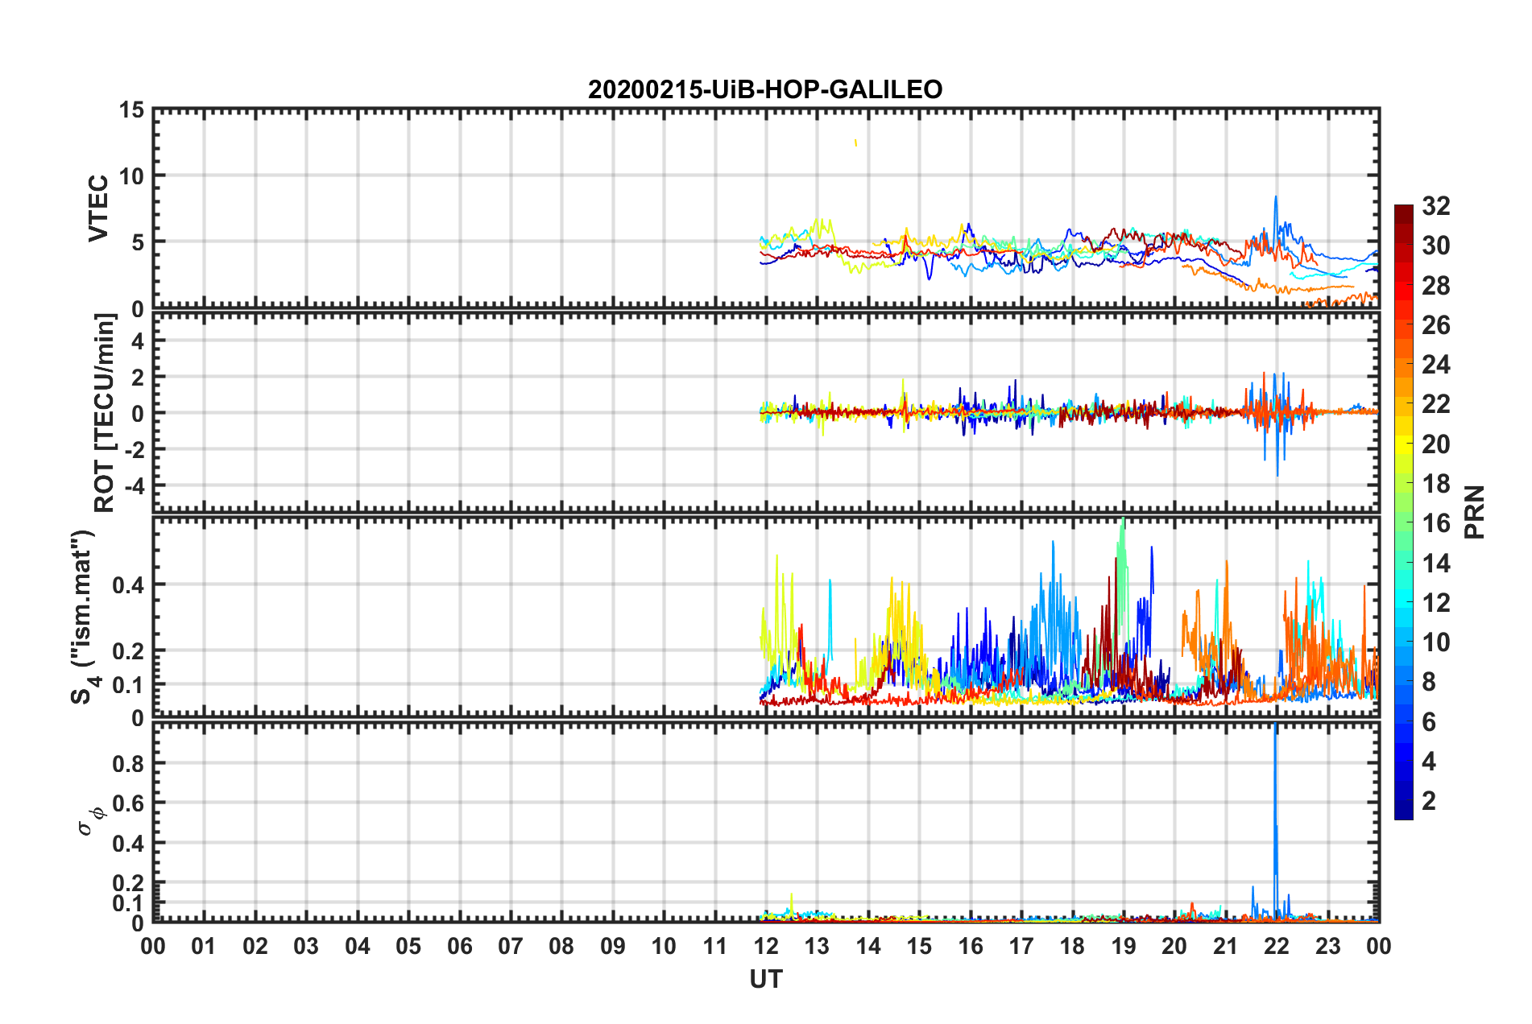Click colorbar tick value 2

[x=1429, y=800]
